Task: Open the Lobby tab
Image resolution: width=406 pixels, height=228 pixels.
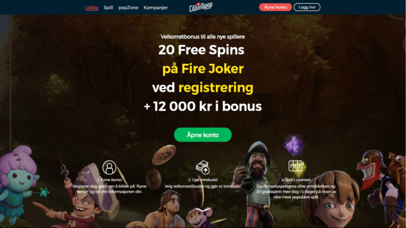Action: pos(92,7)
